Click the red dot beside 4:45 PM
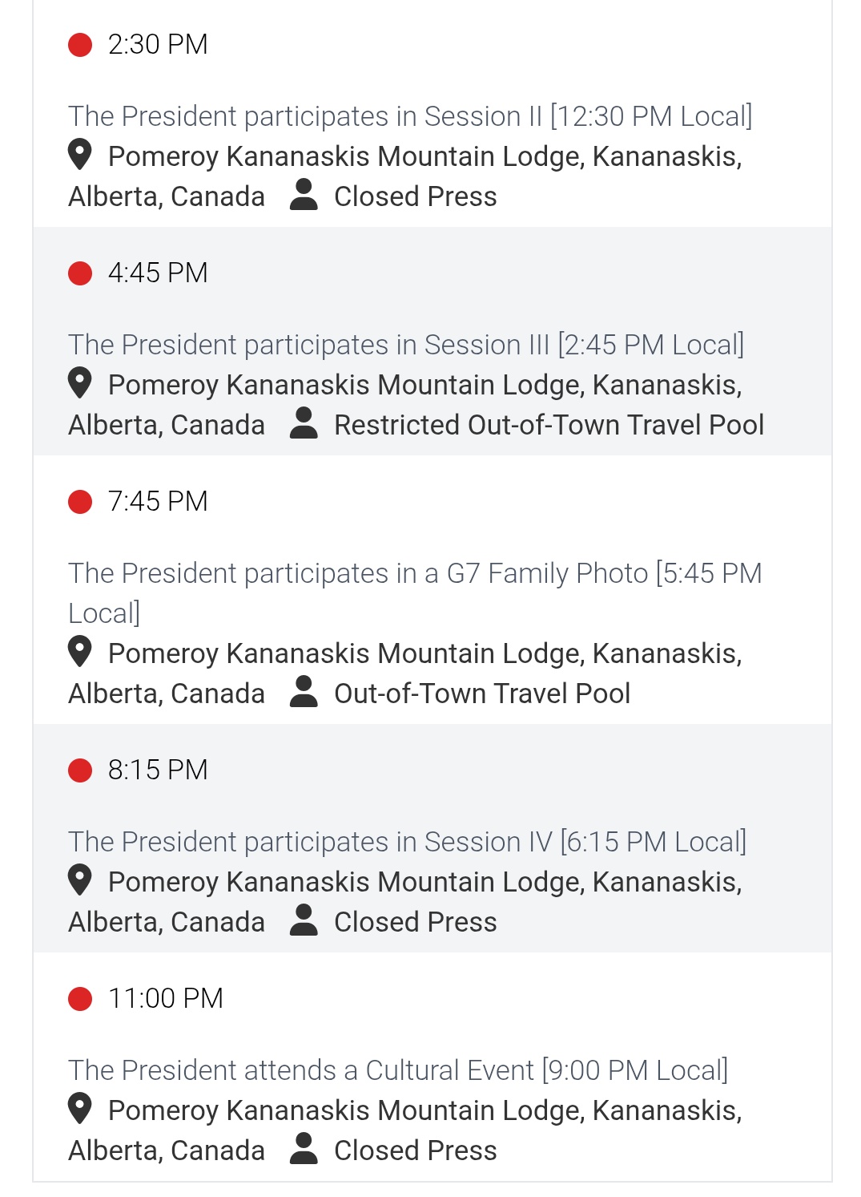Screen dimensions: 861x1197 point(80,273)
